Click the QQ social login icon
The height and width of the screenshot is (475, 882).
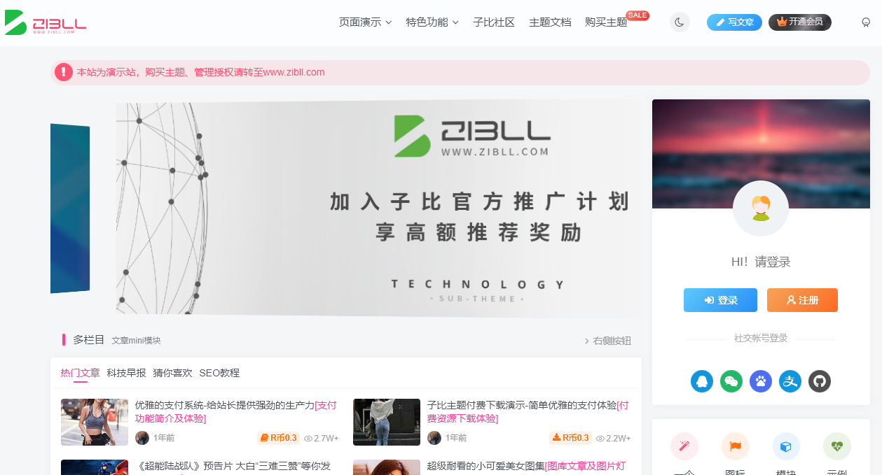[702, 381]
